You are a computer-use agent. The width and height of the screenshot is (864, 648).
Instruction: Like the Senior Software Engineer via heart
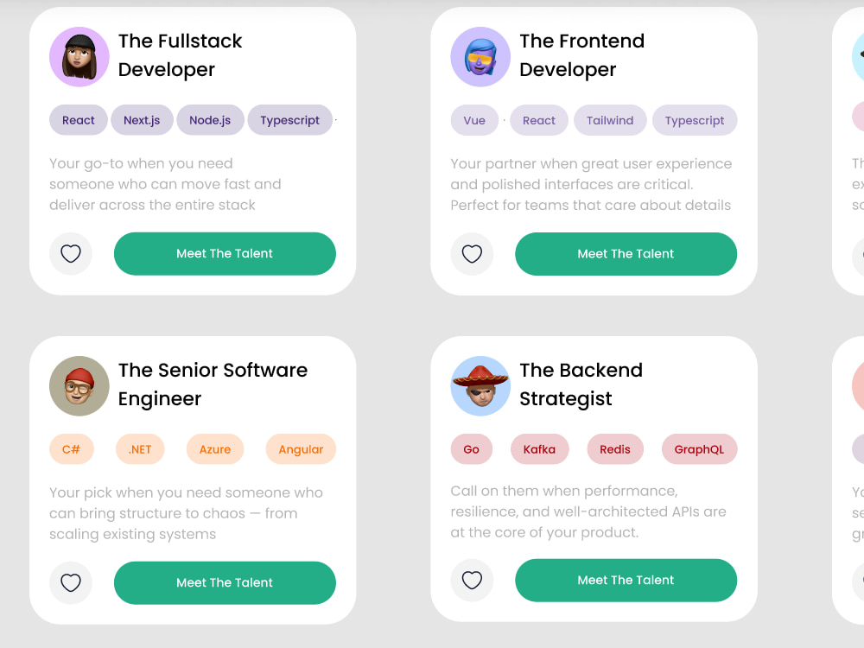point(71,582)
